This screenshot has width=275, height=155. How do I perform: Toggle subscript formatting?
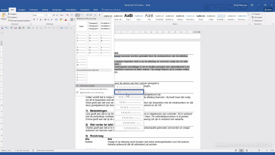[49, 19]
